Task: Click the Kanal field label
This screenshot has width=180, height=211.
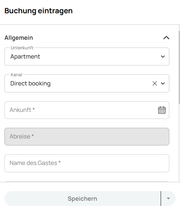Action: (16, 75)
